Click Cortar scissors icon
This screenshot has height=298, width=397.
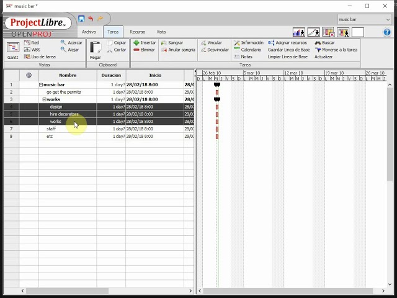[117, 50]
